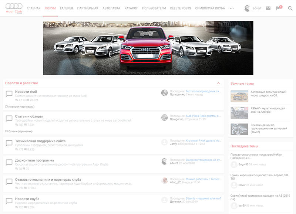Click the Полковник avatar in last post
The image size is (296, 214).
pos(164,93)
